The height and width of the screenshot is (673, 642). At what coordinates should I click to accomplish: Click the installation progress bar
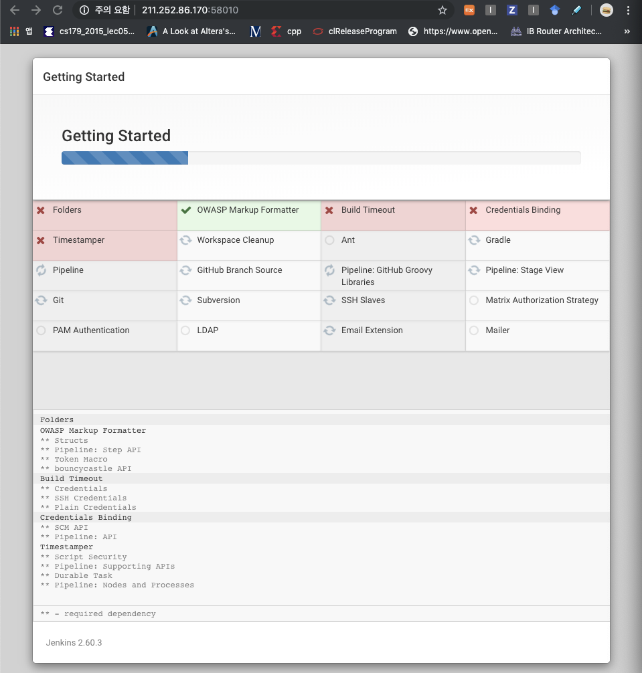pyautogui.click(x=321, y=158)
